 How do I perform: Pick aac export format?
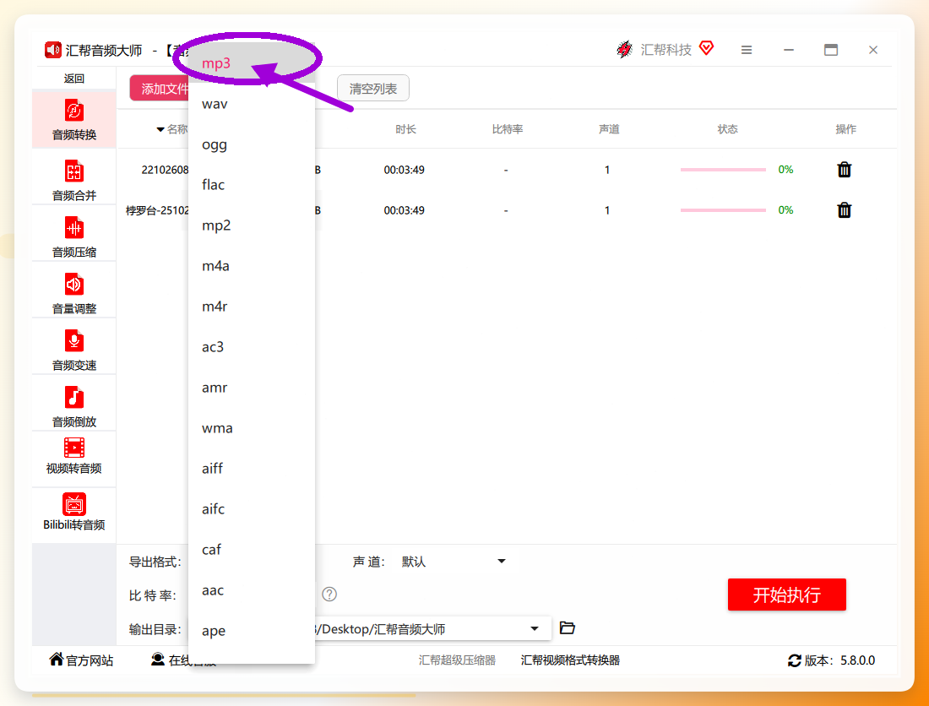click(x=251, y=590)
